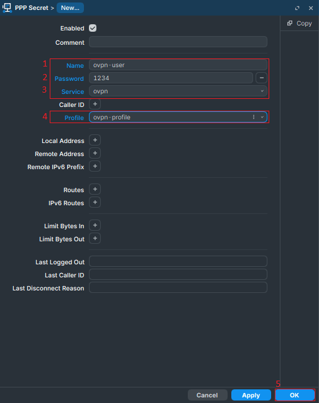Click the Password field 1234
The width and height of the screenshot is (319, 403).
171,78
